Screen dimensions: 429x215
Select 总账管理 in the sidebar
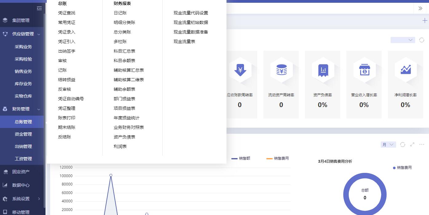pyautogui.click(x=23, y=122)
